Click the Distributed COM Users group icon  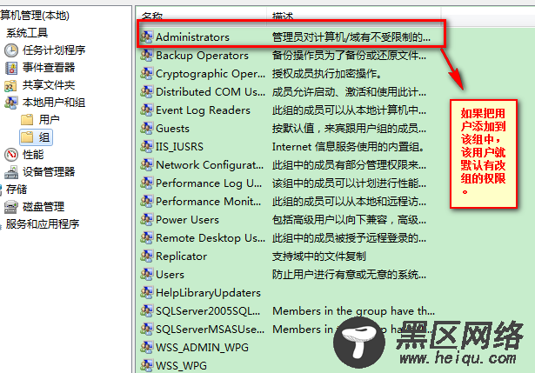(147, 91)
